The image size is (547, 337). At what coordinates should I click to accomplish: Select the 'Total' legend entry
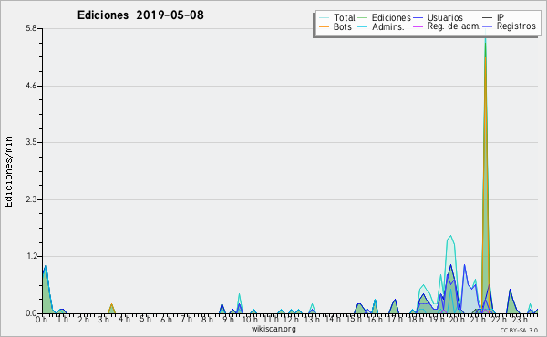pos(337,17)
